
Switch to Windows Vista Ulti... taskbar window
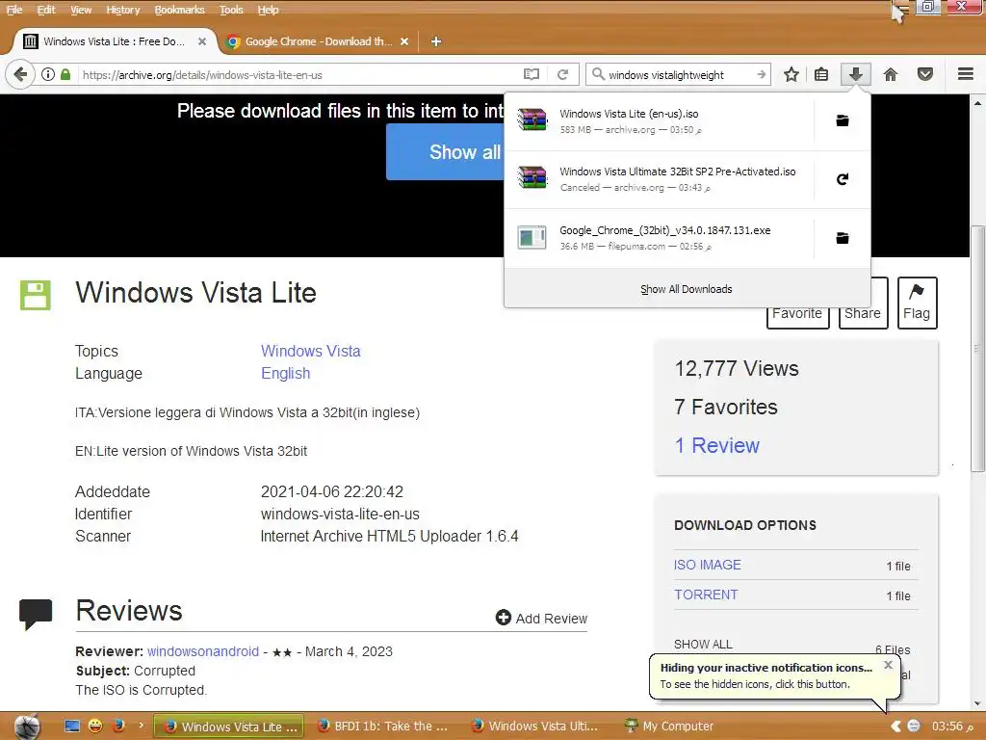click(535, 727)
